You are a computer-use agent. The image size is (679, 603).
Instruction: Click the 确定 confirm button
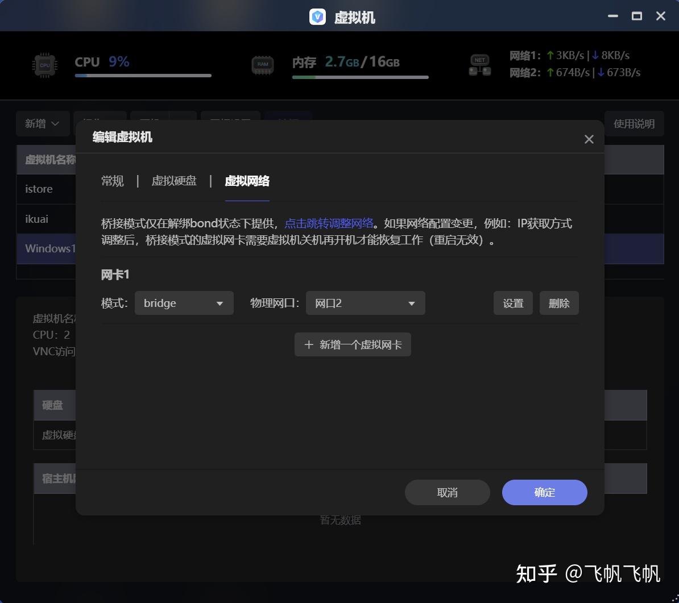(544, 492)
